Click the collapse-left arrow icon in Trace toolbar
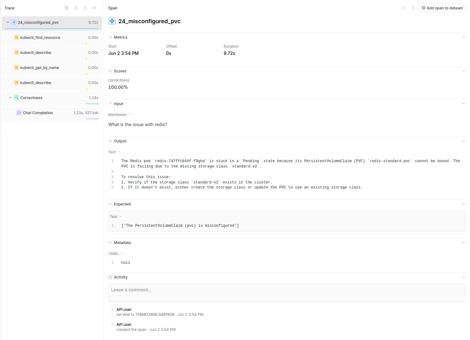This screenshot has height=340, width=470. [95, 8]
